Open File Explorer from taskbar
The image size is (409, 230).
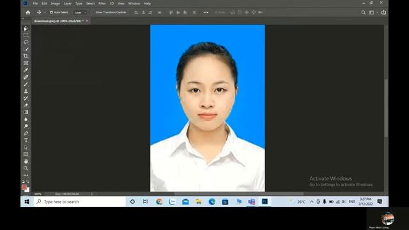coord(199,202)
